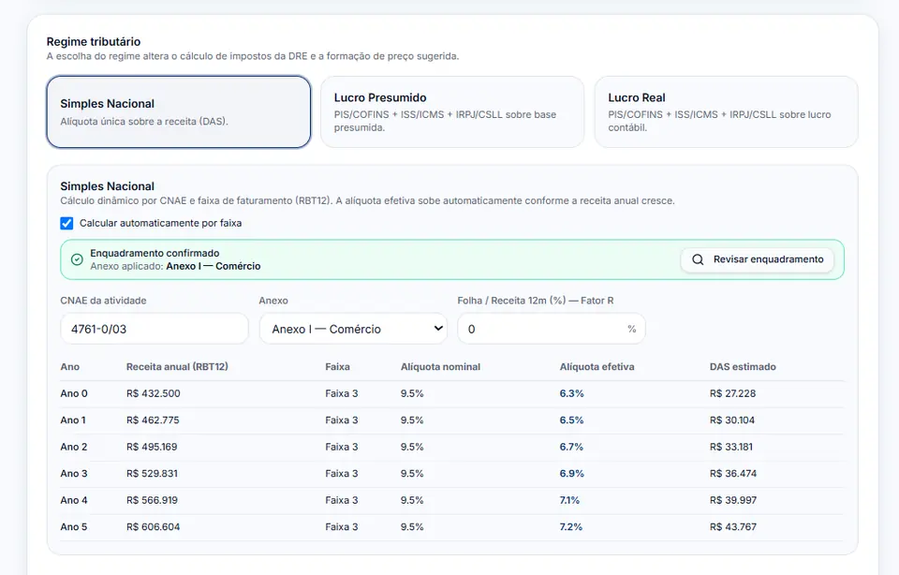Choose the Lucro Presumido regime card
This screenshot has width=899, height=575.
coord(452,111)
